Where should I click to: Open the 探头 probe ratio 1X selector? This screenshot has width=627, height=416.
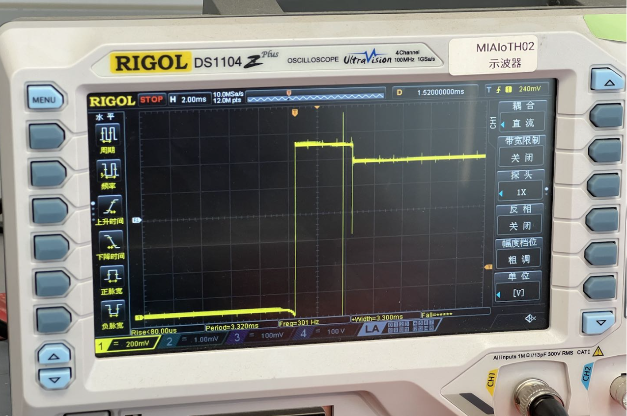[520, 192]
